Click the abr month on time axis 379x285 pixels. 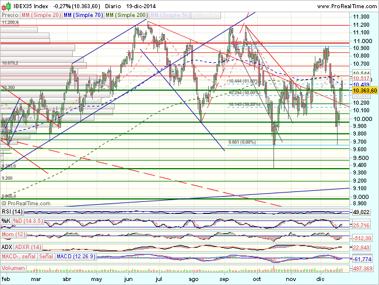67,279
